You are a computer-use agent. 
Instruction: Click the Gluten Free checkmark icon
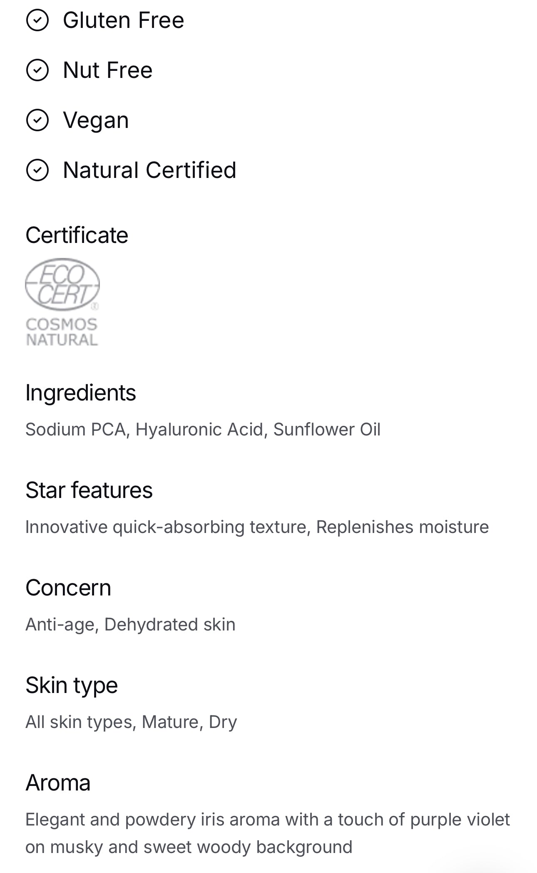click(x=37, y=20)
